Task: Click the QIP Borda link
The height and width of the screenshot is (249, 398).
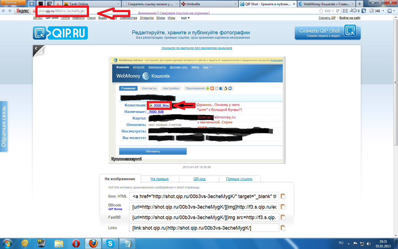Action: click(115, 209)
